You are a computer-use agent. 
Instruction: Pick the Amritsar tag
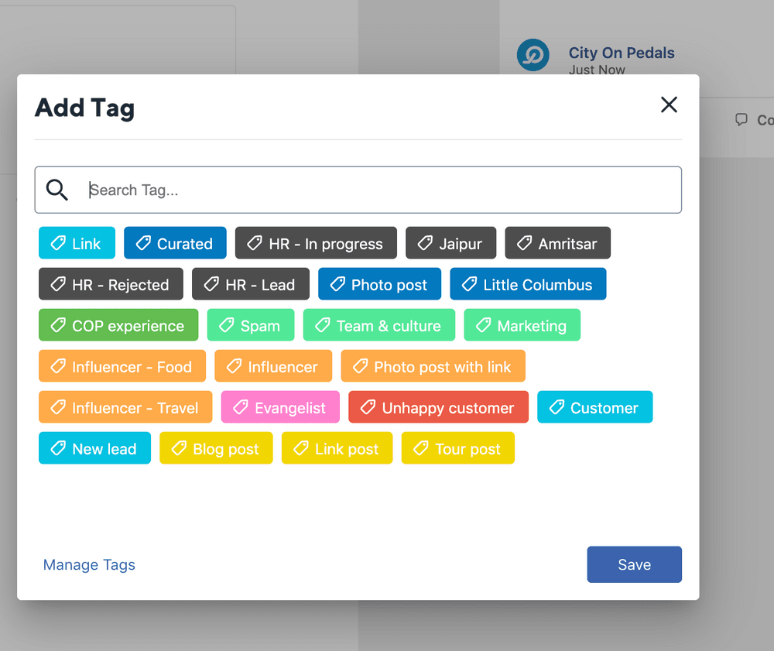coord(557,243)
